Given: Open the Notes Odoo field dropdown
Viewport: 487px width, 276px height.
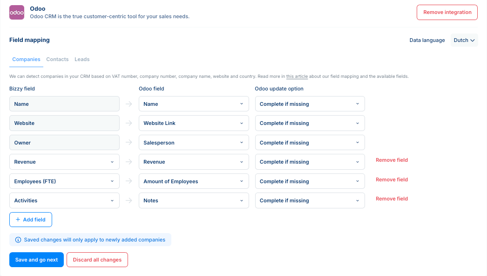Looking at the screenshot, I should (194, 200).
